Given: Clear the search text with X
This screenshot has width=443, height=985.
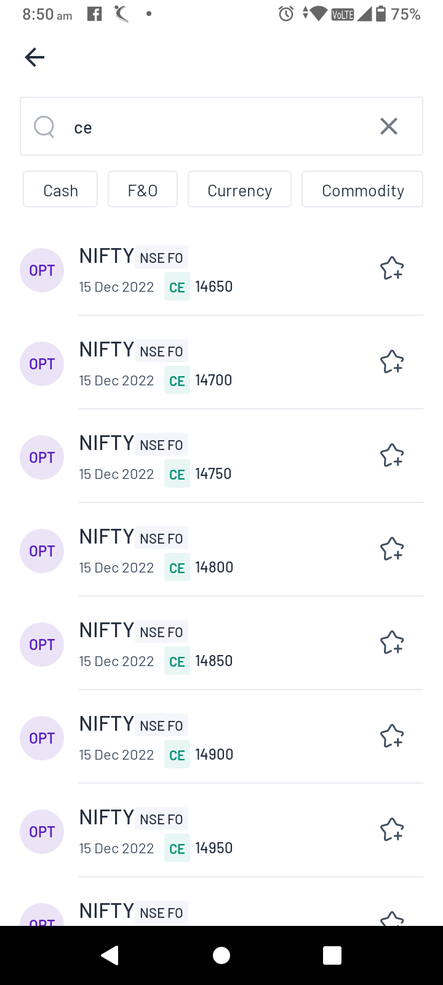Looking at the screenshot, I should coord(389,126).
